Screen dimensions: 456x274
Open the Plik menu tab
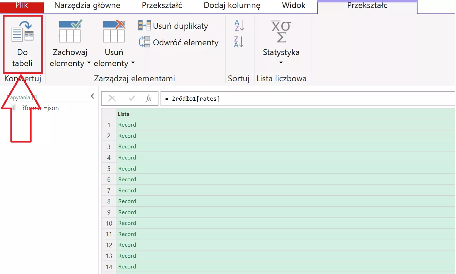point(22,6)
